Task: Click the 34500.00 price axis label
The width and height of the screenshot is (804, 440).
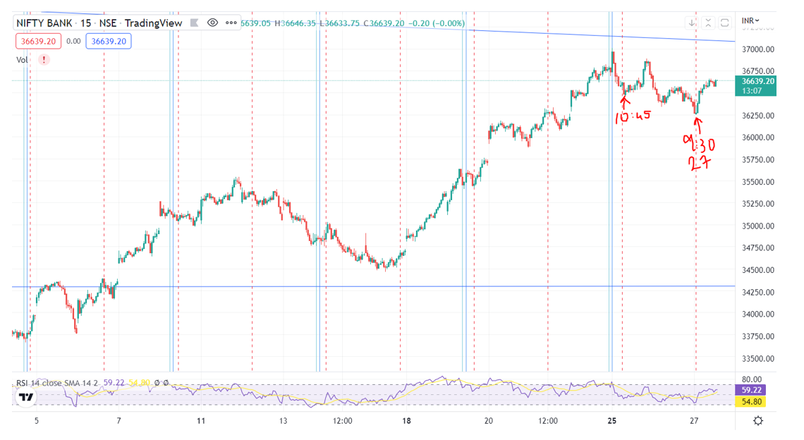Action: [x=758, y=270]
